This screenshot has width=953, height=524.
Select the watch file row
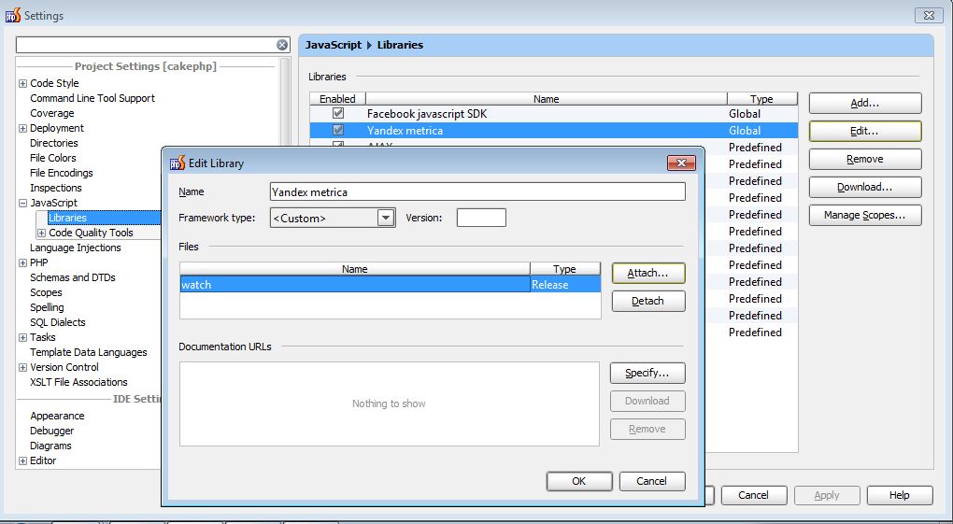tap(391, 285)
